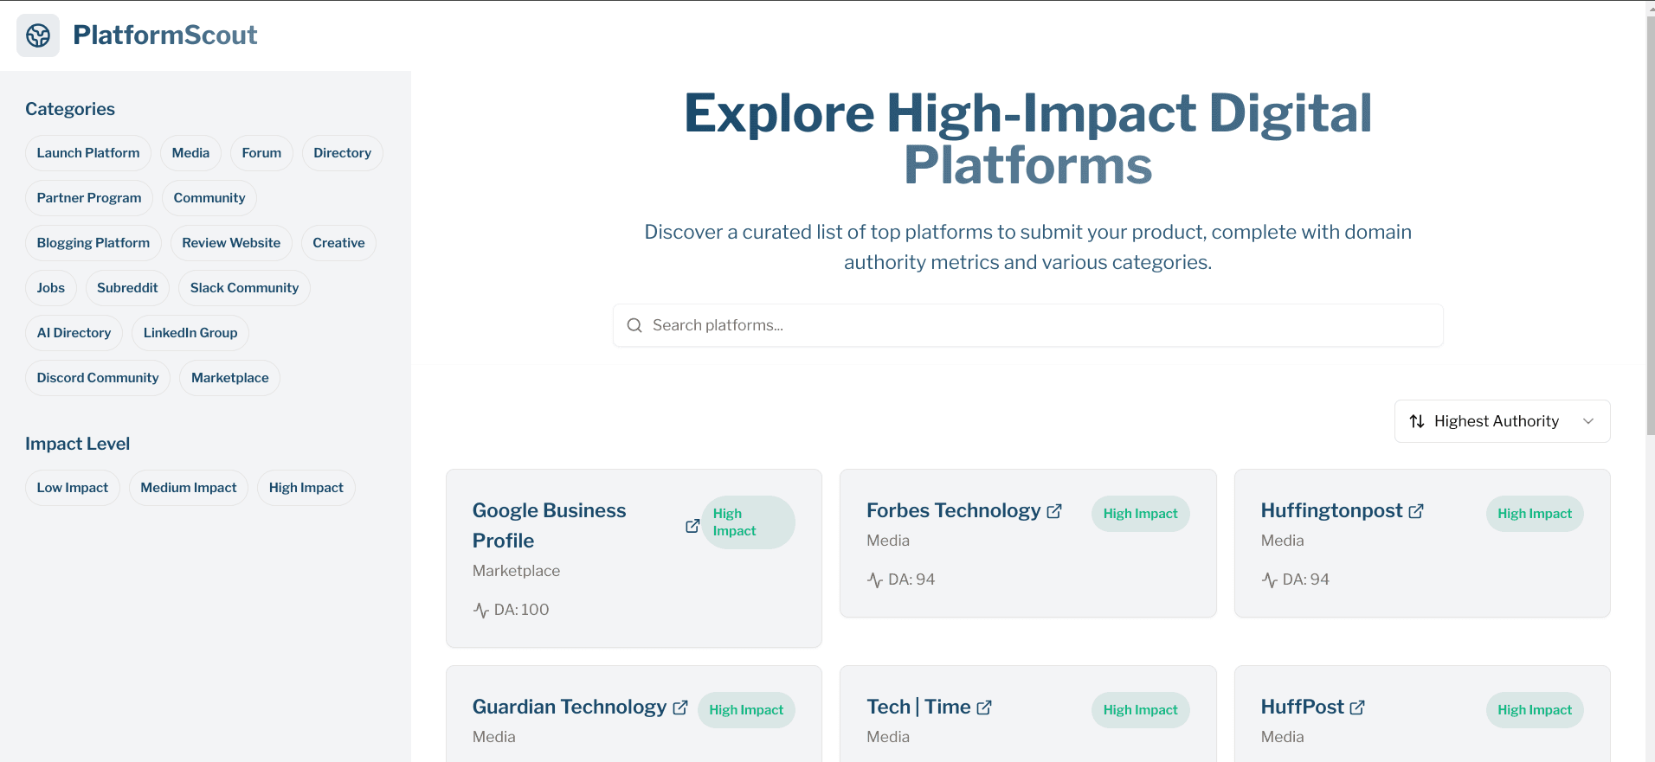Click High Impact badge on Google Business Profile
The width and height of the screenshot is (1655, 762).
point(748,522)
